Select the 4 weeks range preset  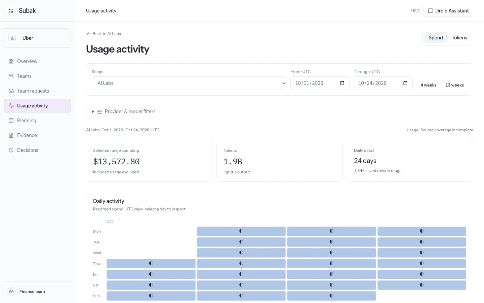click(429, 85)
